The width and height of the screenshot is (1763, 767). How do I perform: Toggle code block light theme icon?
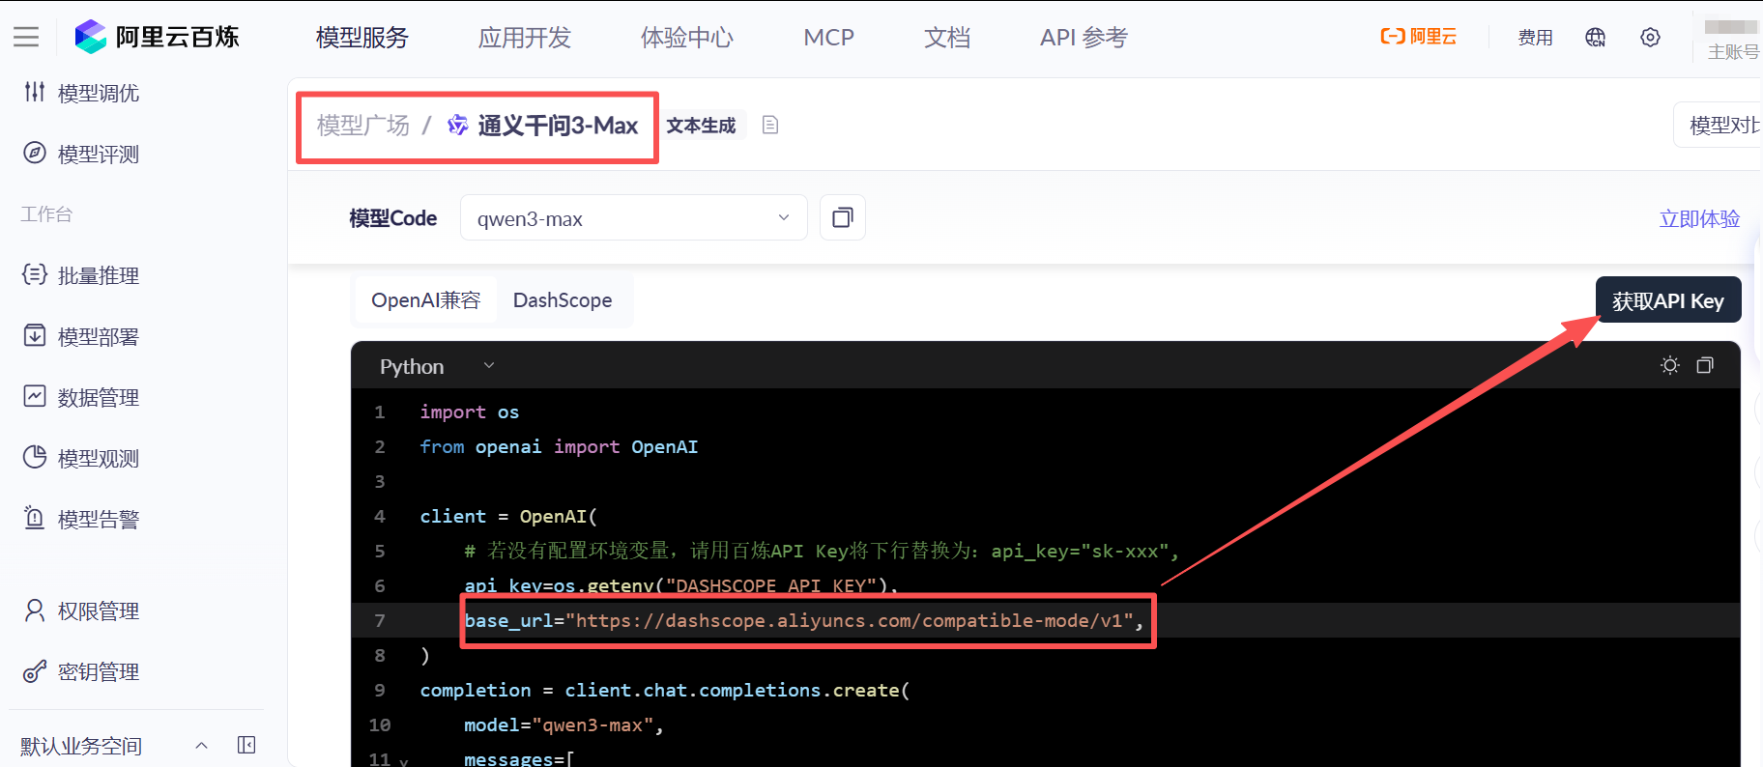click(x=1670, y=365)
